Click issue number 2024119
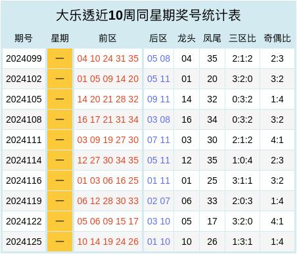This screenshot has height=254, width=297. (24, 201)
